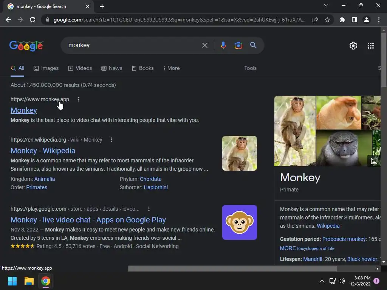
Task: Open the large macaque photo in knowledge panel
Action: (x=295, y=131)
